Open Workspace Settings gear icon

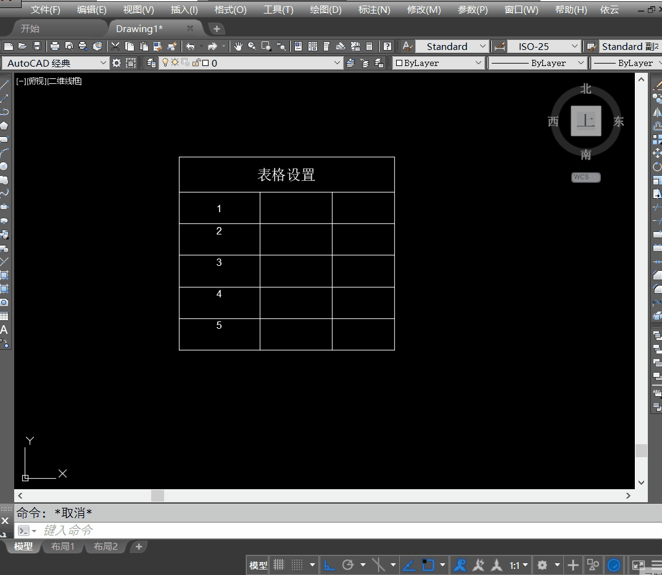click(117, 63)
